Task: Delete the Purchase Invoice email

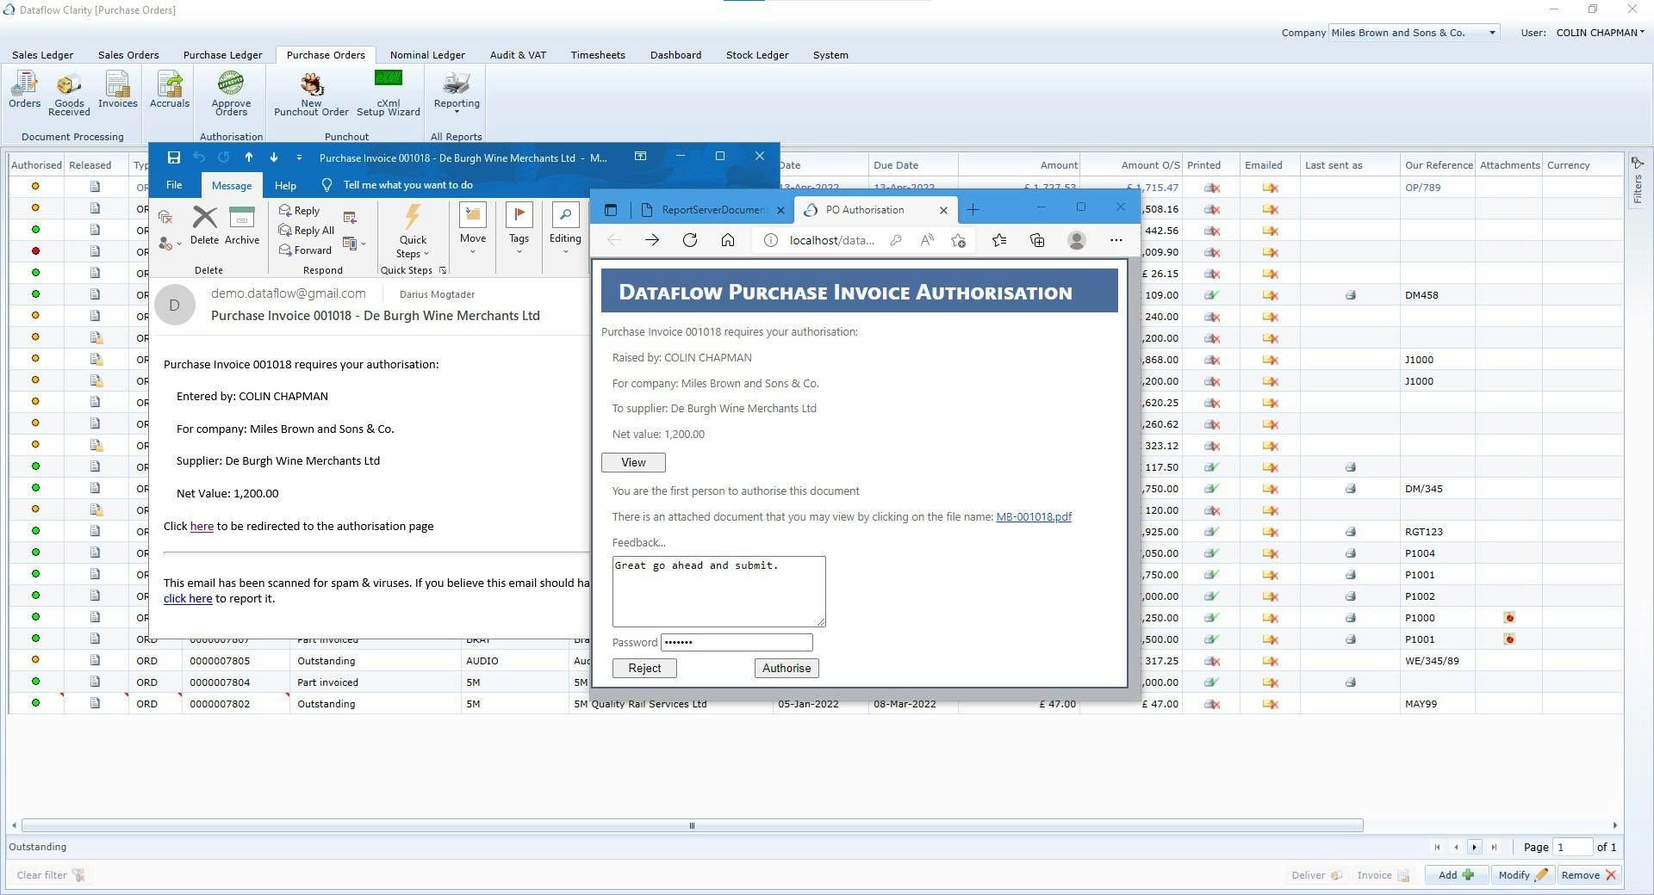Action: (205, 225)
